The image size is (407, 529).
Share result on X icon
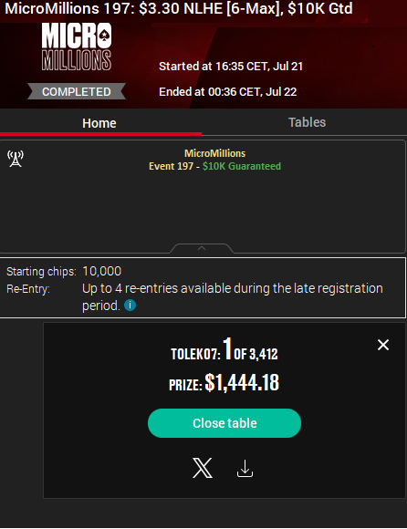point(203,468)
